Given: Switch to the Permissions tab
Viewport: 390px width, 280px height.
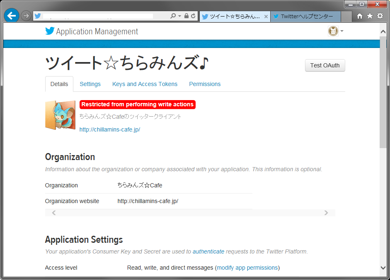Looking at the screenshot, I should pos(205,84).
